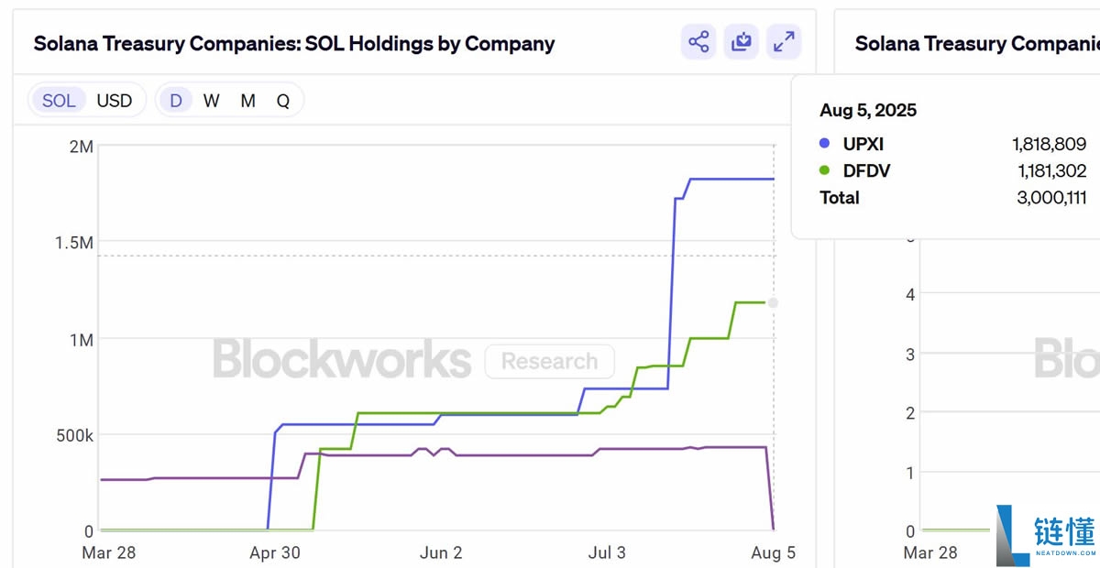
Task: Click the UPXI row in the tooltip
Action: [952, 144]
